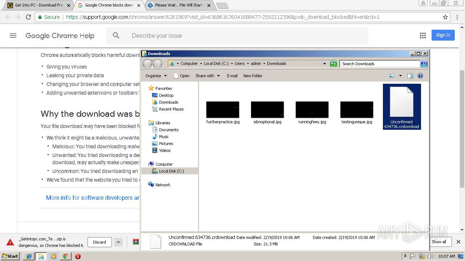Open the Google Chrome Help hamburger menu
This screenshot has height=261, width=465.
pos(13,36)
